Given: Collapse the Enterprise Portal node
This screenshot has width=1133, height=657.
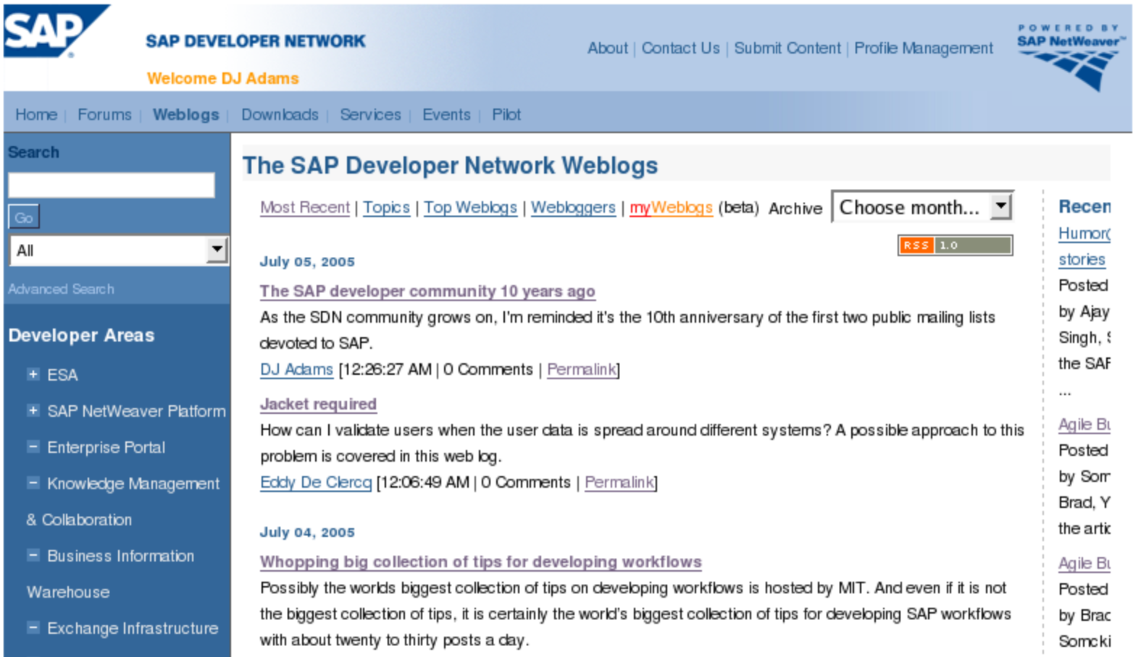Looking at the screenshot, I should (x=33, y=446).
